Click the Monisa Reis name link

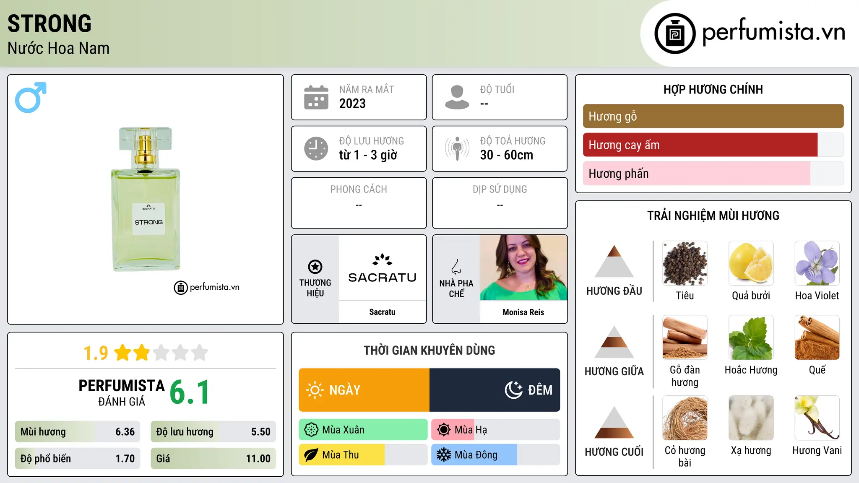523,312
